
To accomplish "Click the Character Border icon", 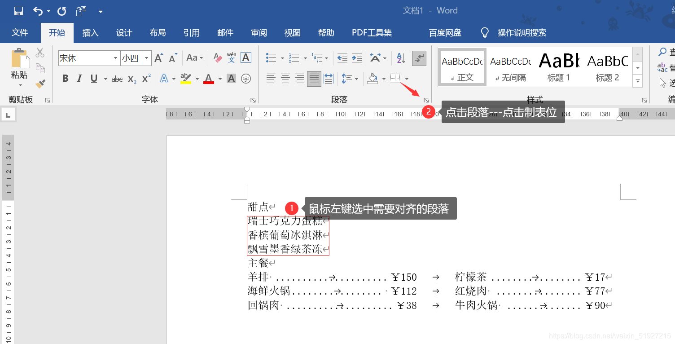I will 245,57.
